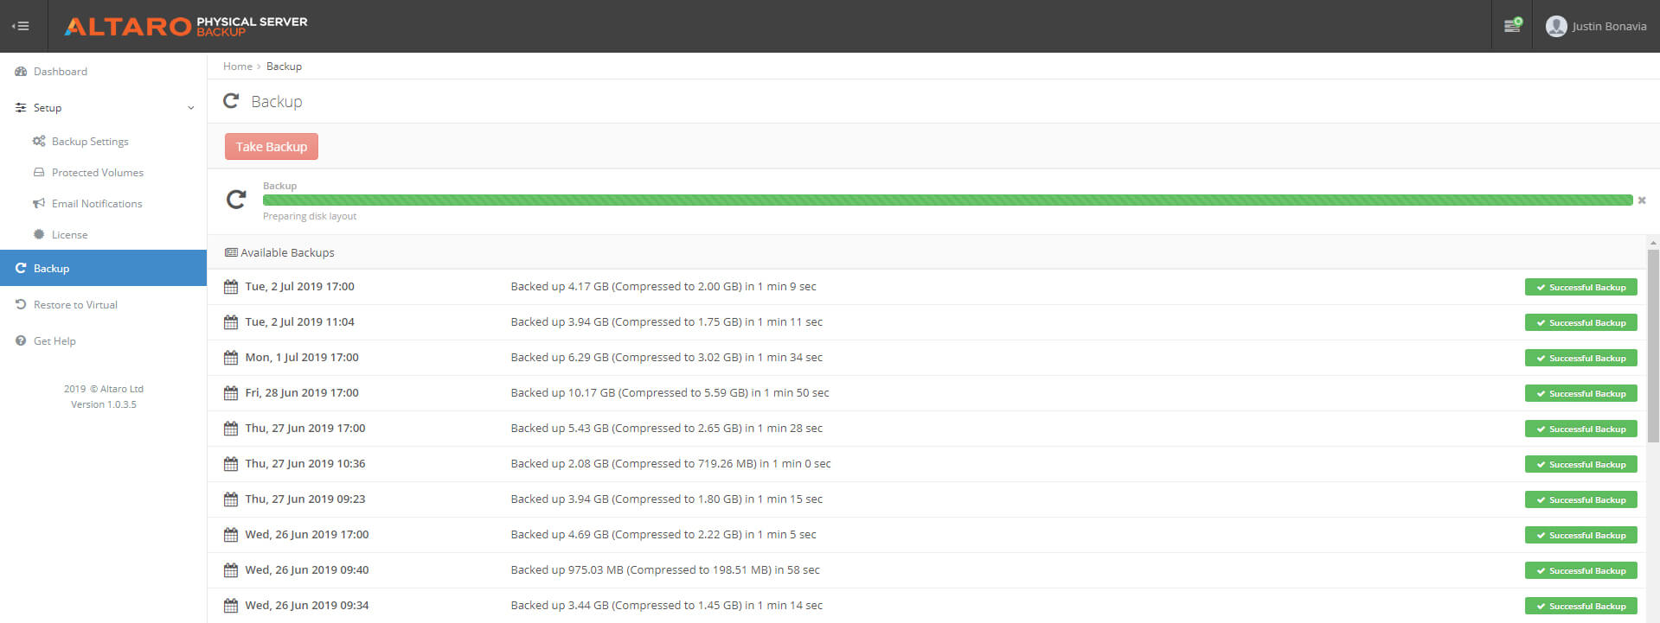Image resolution: width=1660 pixels, height=623 pixels.
Task: Select 'Backed up 5.43 GB' row text
Action: (x=666, y=428)
